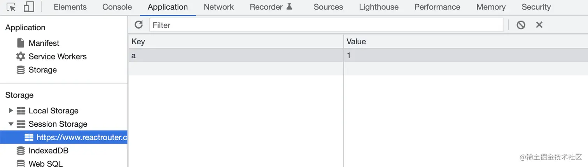Screen dimensions: 588x167
Task: Open Manifest via its document icon
Action: click(21, 43)
